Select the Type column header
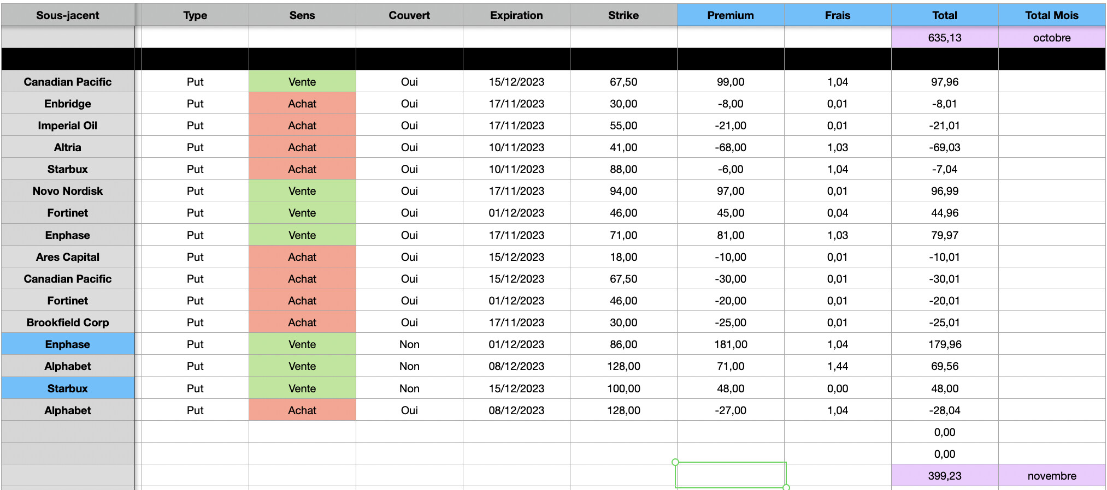1107x490 pixels. [195, 15]
